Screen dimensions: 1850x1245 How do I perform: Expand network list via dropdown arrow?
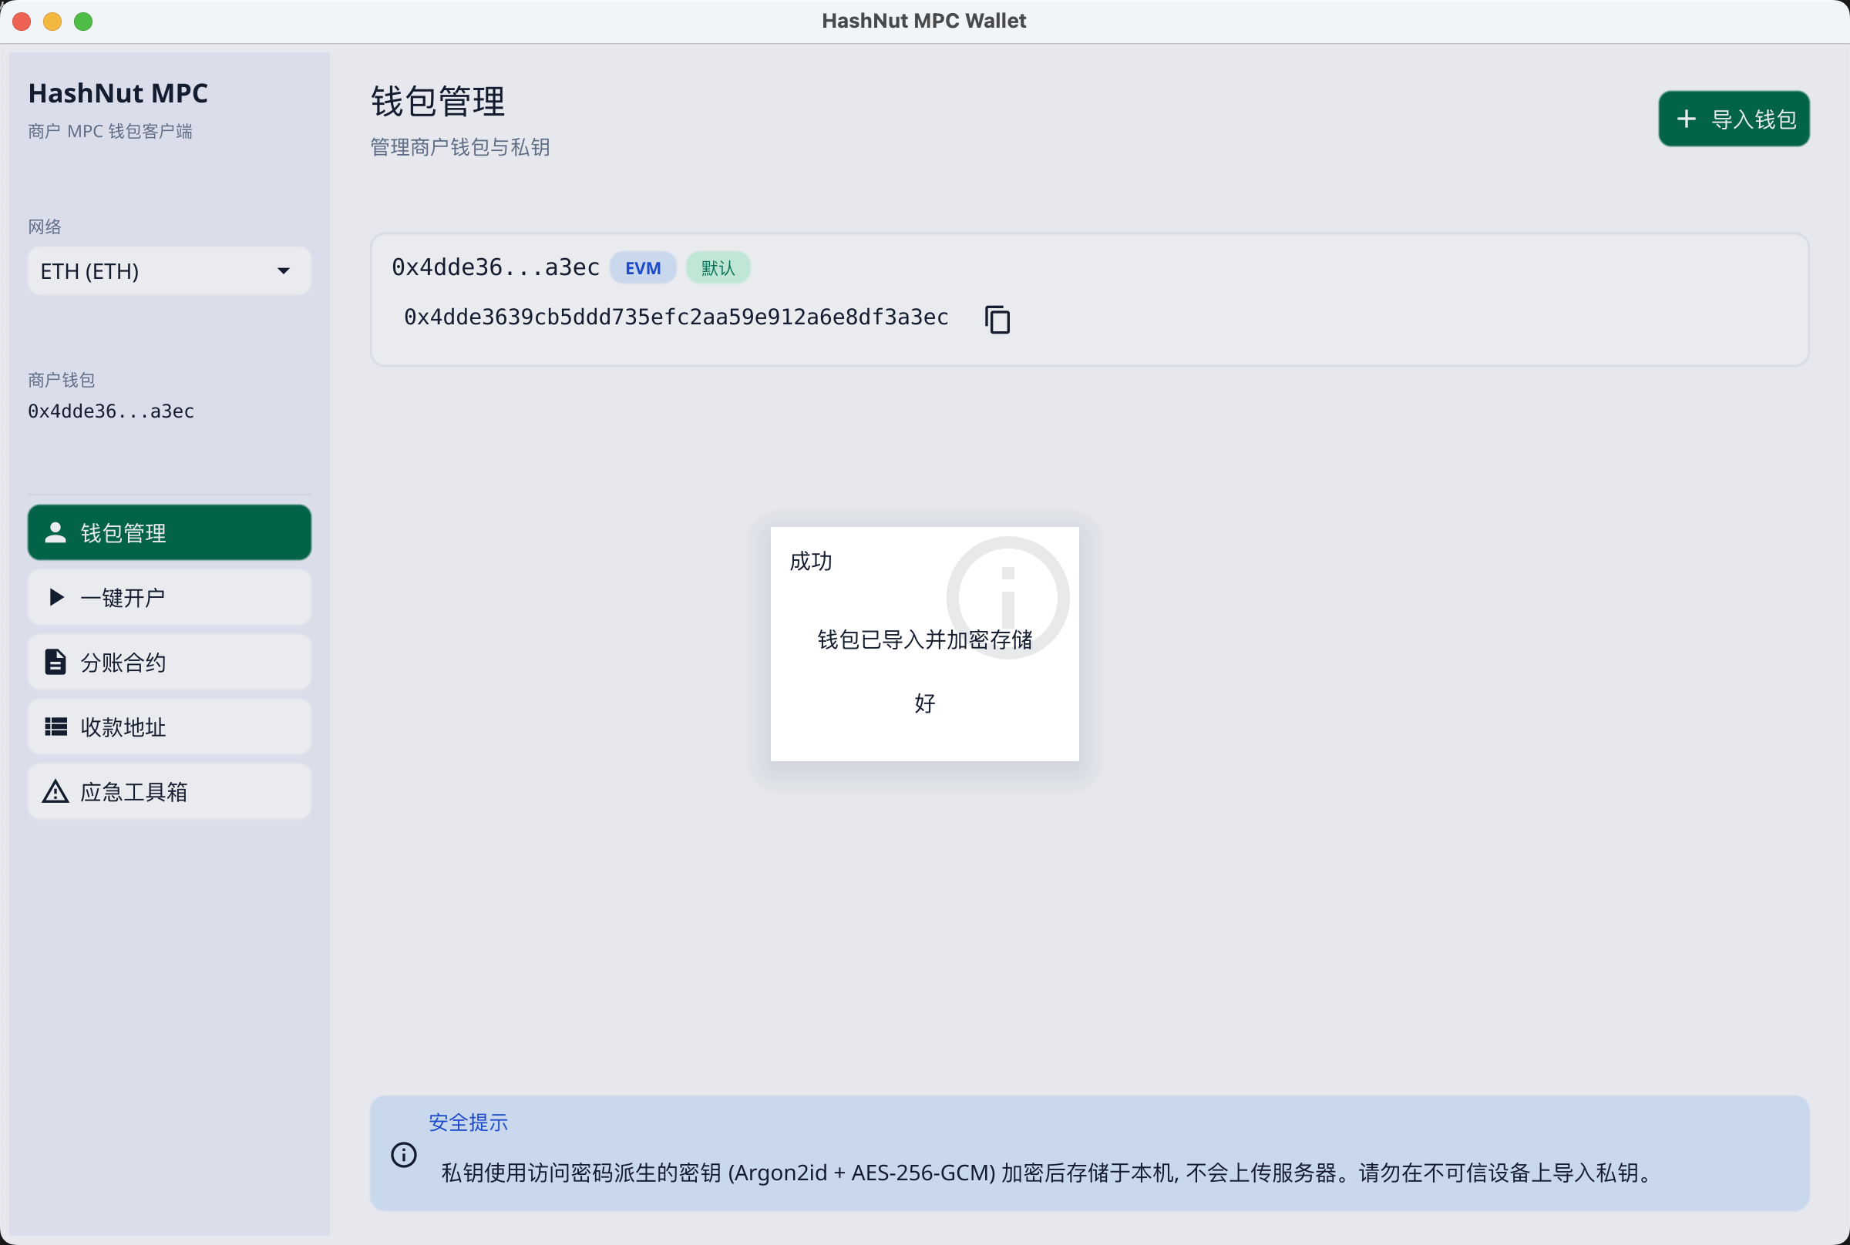tap(284, 270)
